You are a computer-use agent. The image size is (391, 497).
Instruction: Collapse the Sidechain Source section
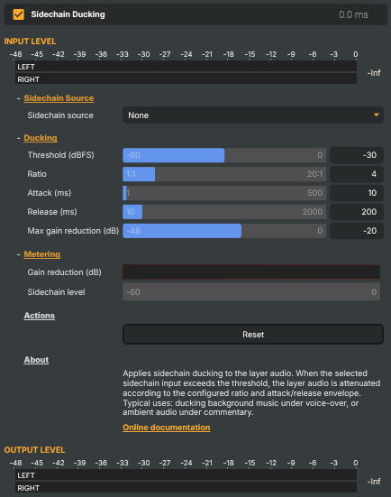(59, 98)
